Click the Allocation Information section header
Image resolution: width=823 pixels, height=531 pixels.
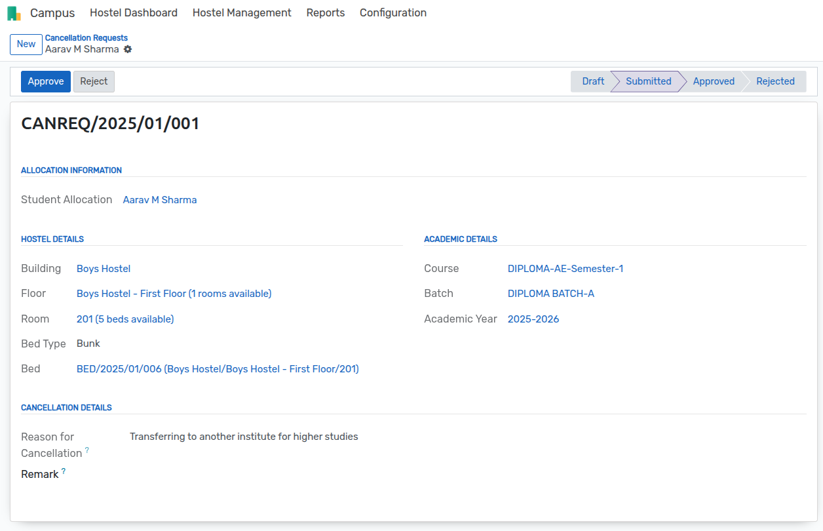tap(71, 170)
